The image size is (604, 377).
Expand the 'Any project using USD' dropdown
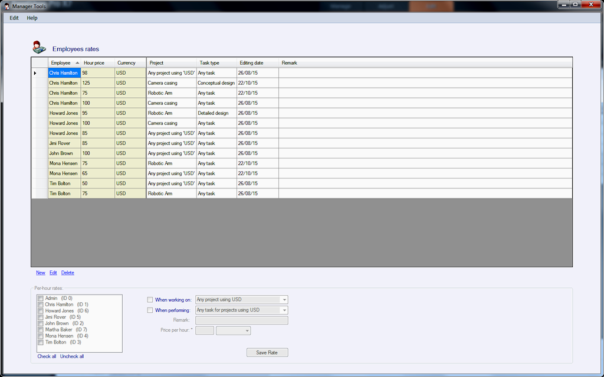pyautogui.click(x=284, y=300)
